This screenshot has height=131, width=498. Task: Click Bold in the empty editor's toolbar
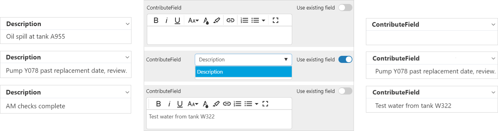click(156, 20)
